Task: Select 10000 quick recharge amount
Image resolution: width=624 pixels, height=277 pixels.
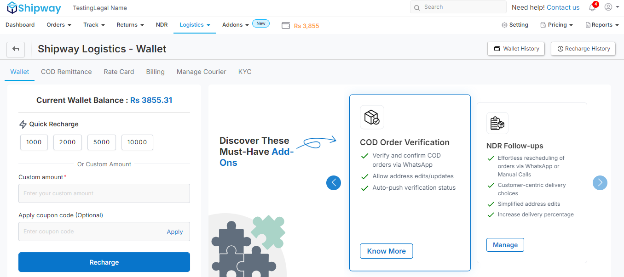Action: pyautogui.click(x=137, y=142)
